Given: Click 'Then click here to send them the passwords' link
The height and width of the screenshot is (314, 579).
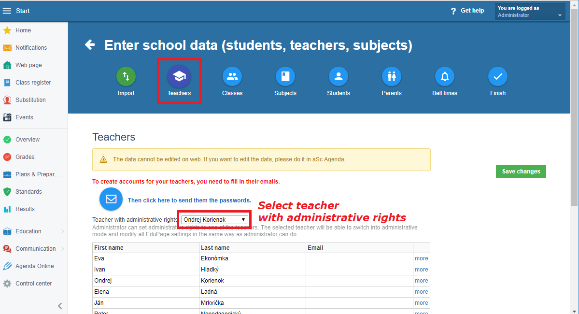Looking at the screenshot, I should tap(189, 200).
